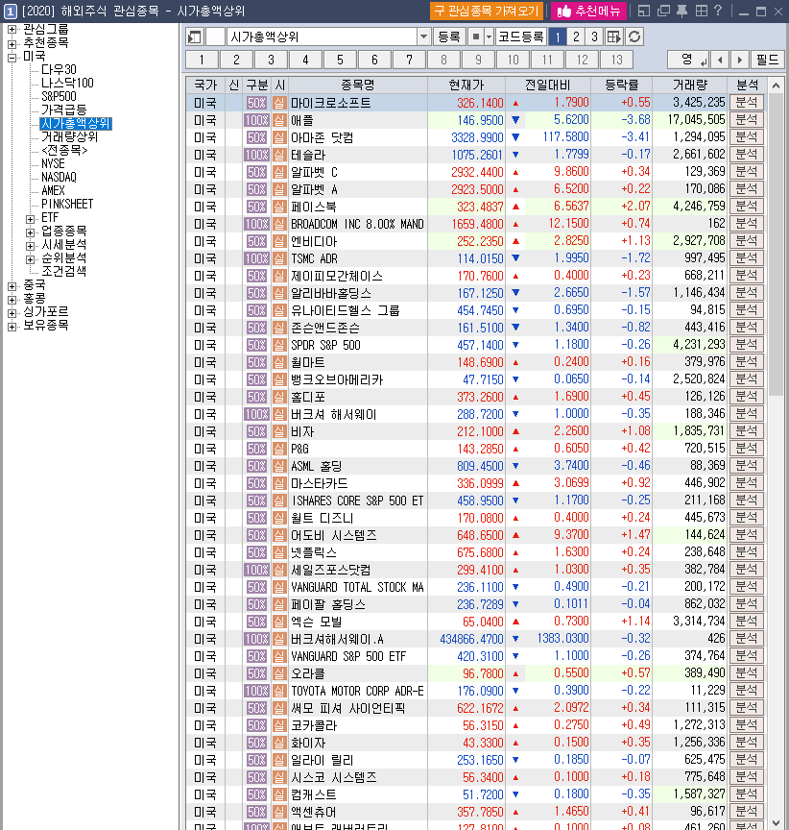
Task: Expand the 업종종목 tree node
Action: click(x=30, y=232)
